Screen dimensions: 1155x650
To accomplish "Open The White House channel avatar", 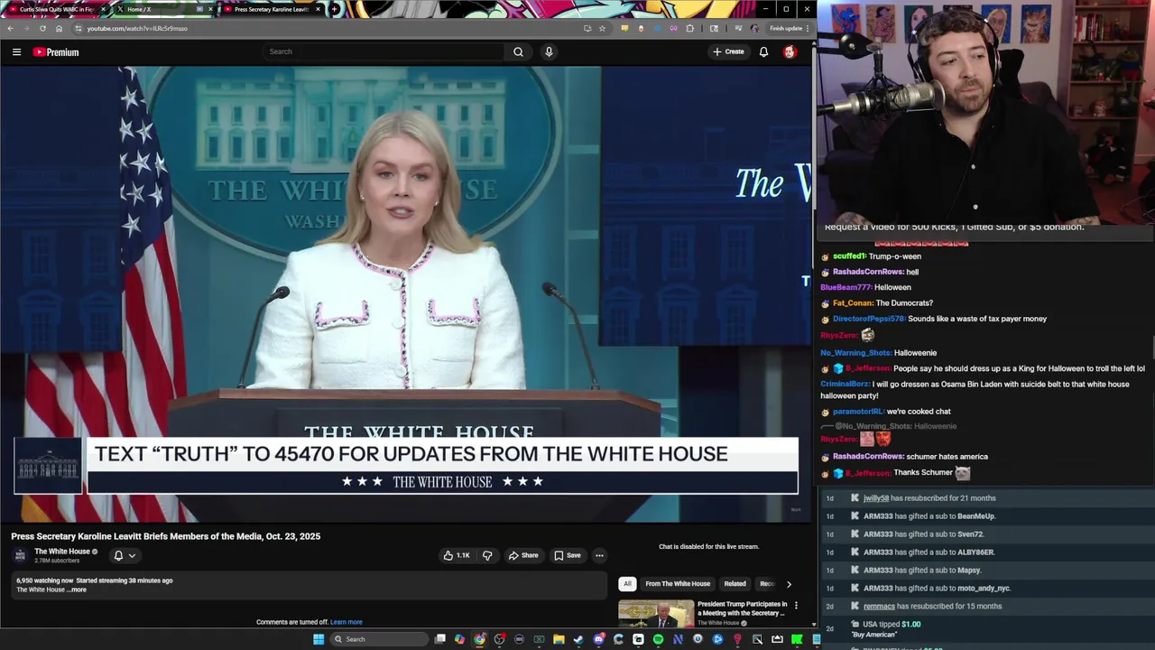I will (x=20, y=555).
